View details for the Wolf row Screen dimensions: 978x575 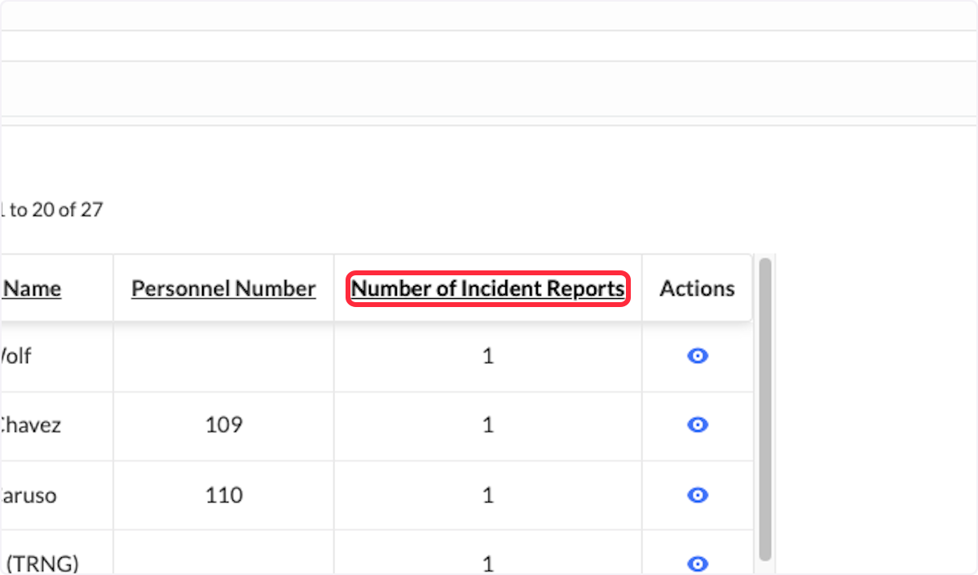698,356
